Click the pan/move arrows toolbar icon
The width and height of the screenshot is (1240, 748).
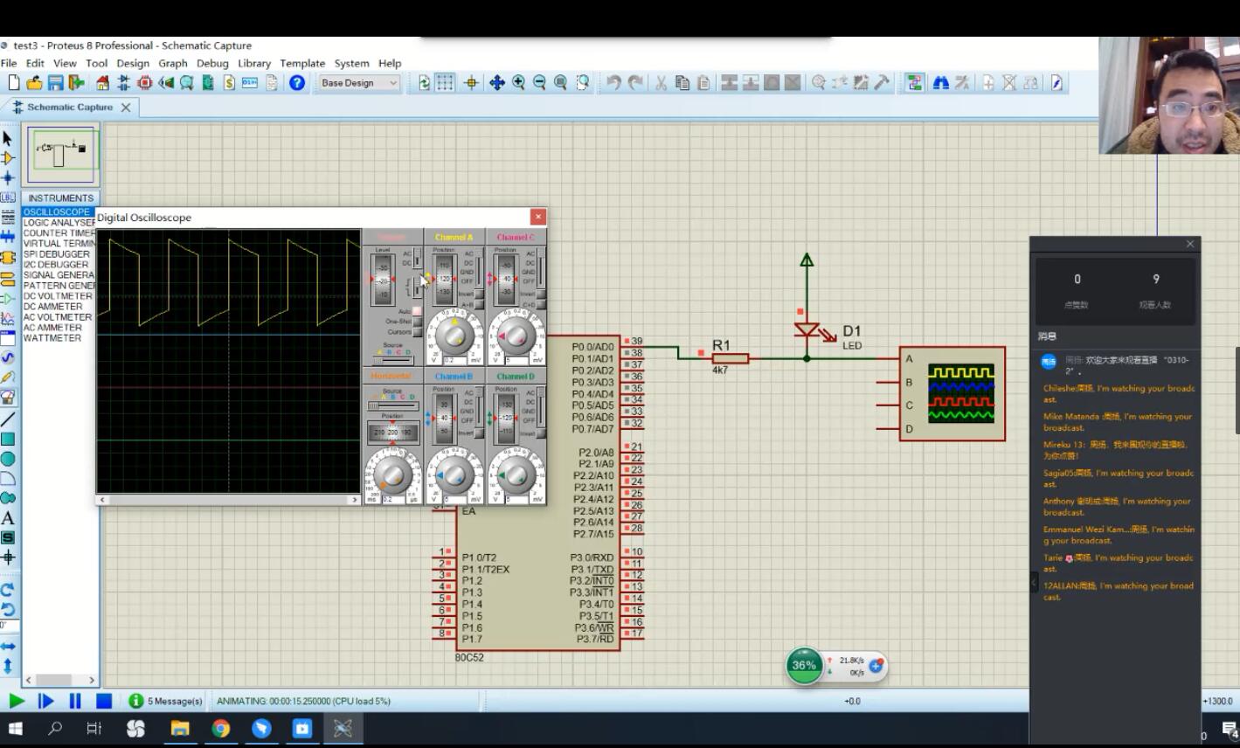click(x=496, y=83)
